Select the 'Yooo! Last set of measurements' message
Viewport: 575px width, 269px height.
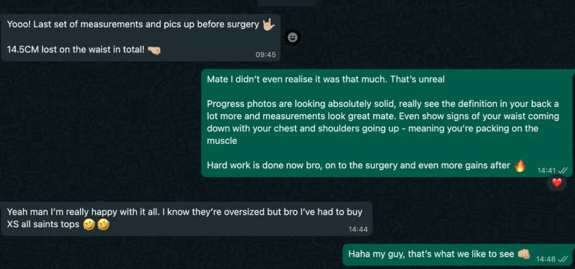tap(141, 37)
